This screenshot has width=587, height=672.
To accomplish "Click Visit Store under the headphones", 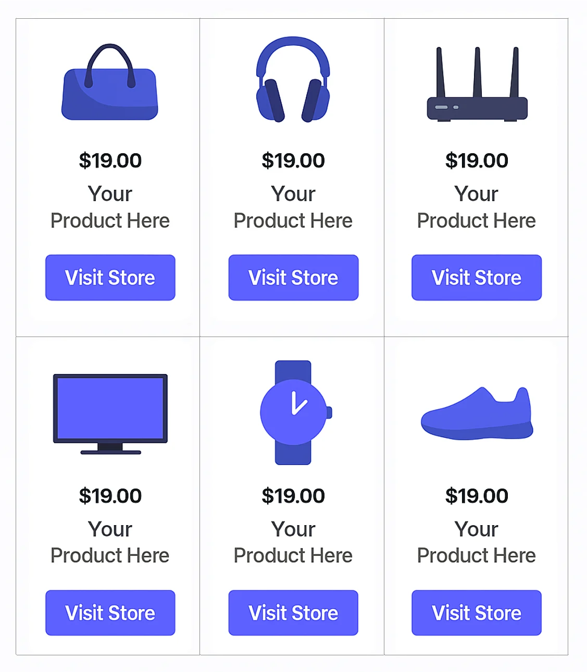I will pos(293,278).
